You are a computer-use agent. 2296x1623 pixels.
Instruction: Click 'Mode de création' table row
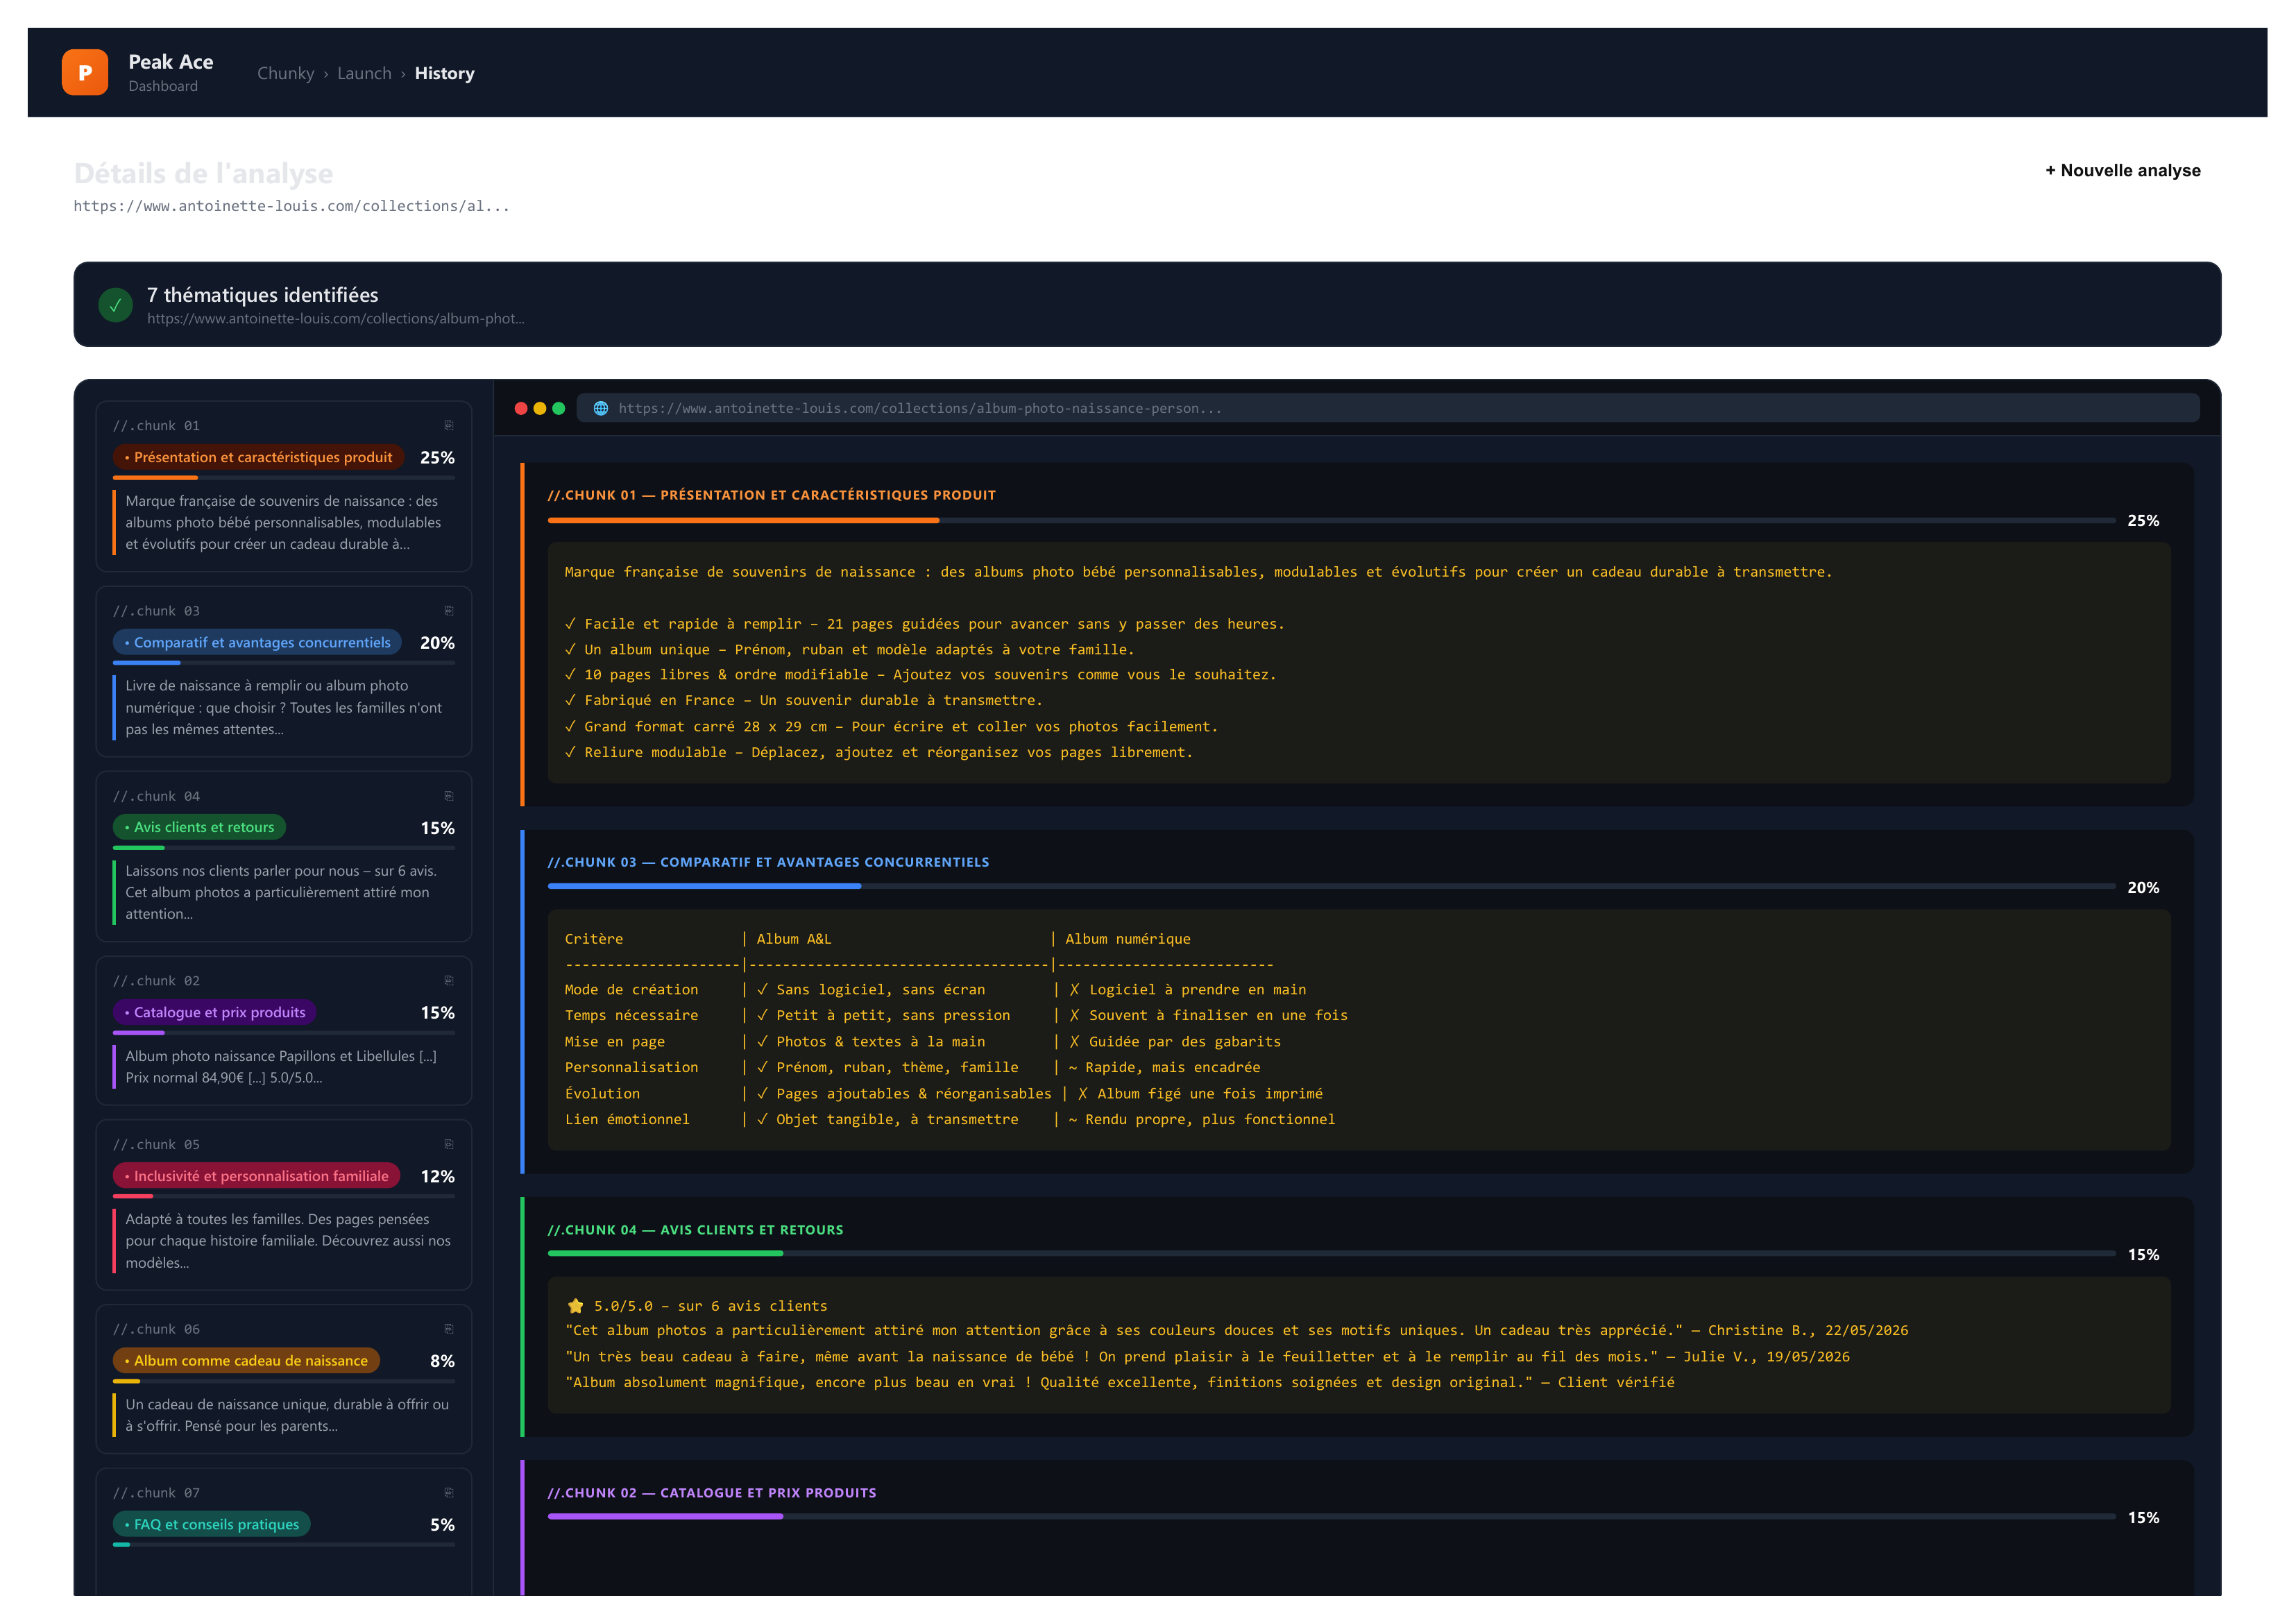click(x=935, y=989)
